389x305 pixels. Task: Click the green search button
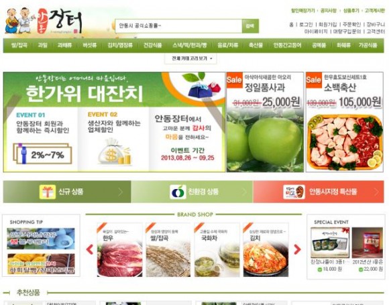[250, 25]
